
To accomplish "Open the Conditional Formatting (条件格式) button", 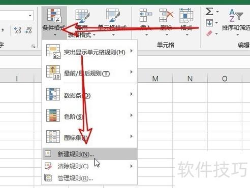I will (54, 23).
